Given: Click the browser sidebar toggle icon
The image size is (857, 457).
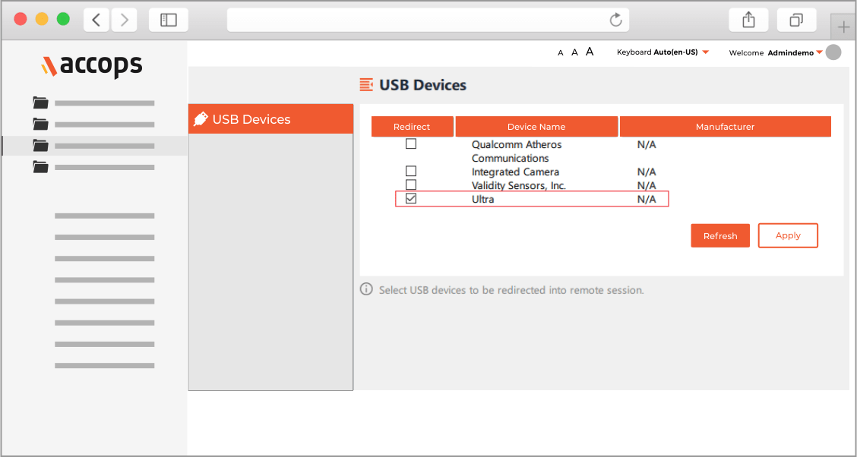Looking at the screenshot, I should 168,20.
